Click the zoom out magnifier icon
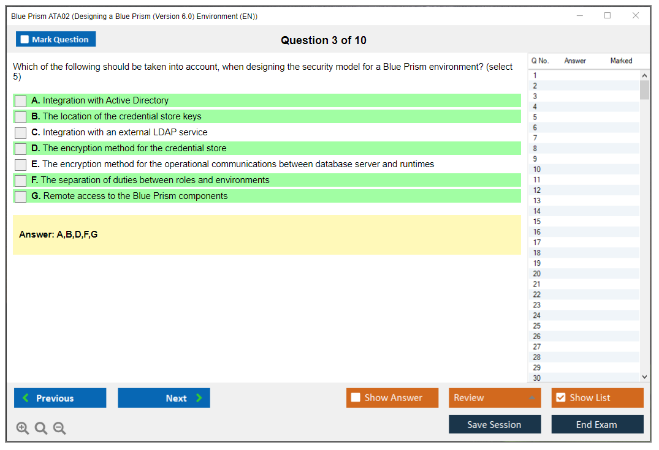The width and height of the screenshot is (659, 450). pos(59,429)
